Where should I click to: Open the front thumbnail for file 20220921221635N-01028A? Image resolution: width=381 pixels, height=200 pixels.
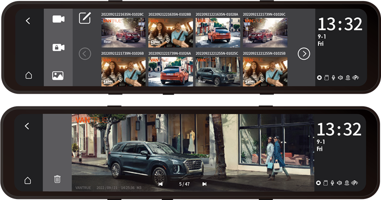[218, 32]
